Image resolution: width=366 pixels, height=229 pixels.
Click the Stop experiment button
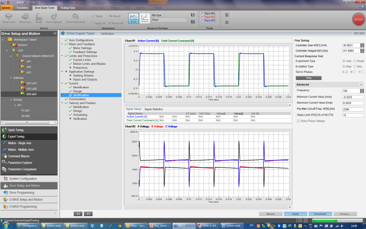[308, 78]
